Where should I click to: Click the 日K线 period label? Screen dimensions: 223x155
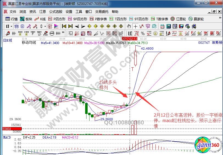tap(8, 40)
